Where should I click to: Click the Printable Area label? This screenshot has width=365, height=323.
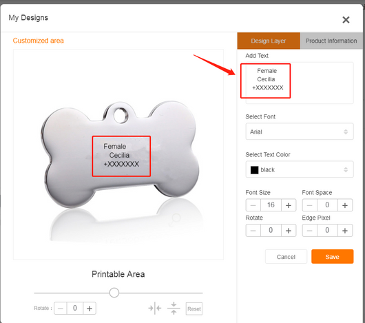(x=118, y=274)
